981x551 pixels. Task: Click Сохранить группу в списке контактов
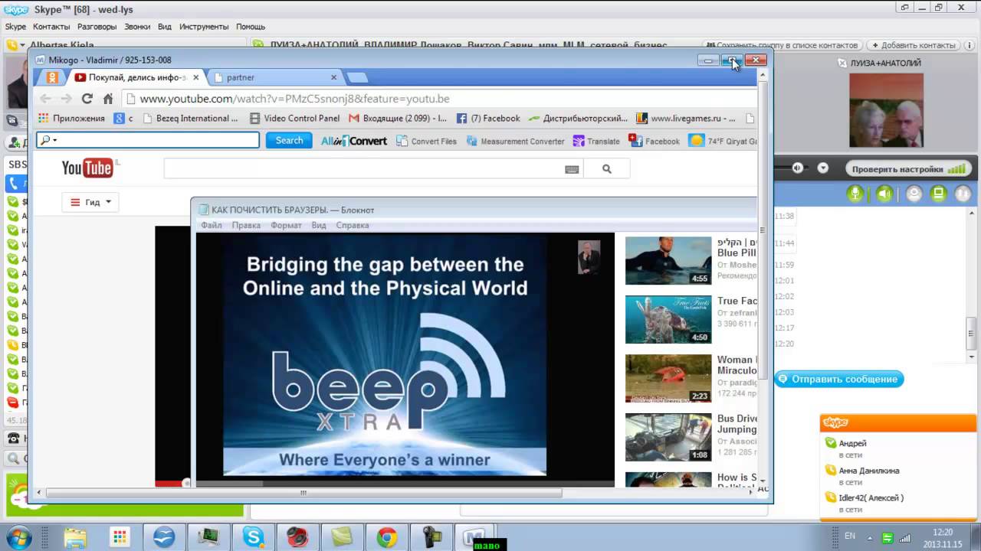click(782, 45)
